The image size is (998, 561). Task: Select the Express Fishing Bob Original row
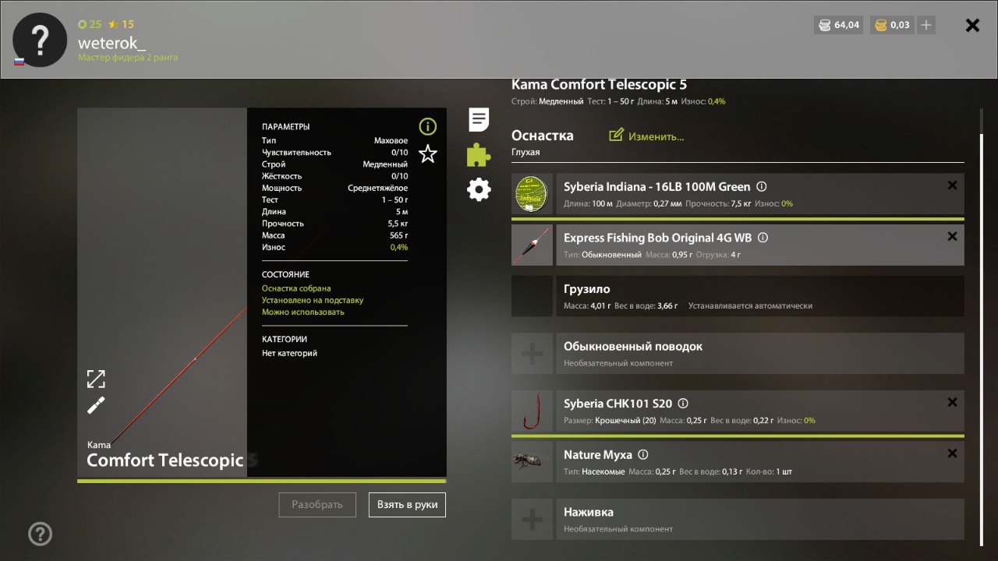pyautogui.click(x=760, y=245)
